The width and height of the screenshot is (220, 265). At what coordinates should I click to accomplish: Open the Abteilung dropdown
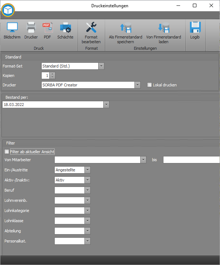87,231
